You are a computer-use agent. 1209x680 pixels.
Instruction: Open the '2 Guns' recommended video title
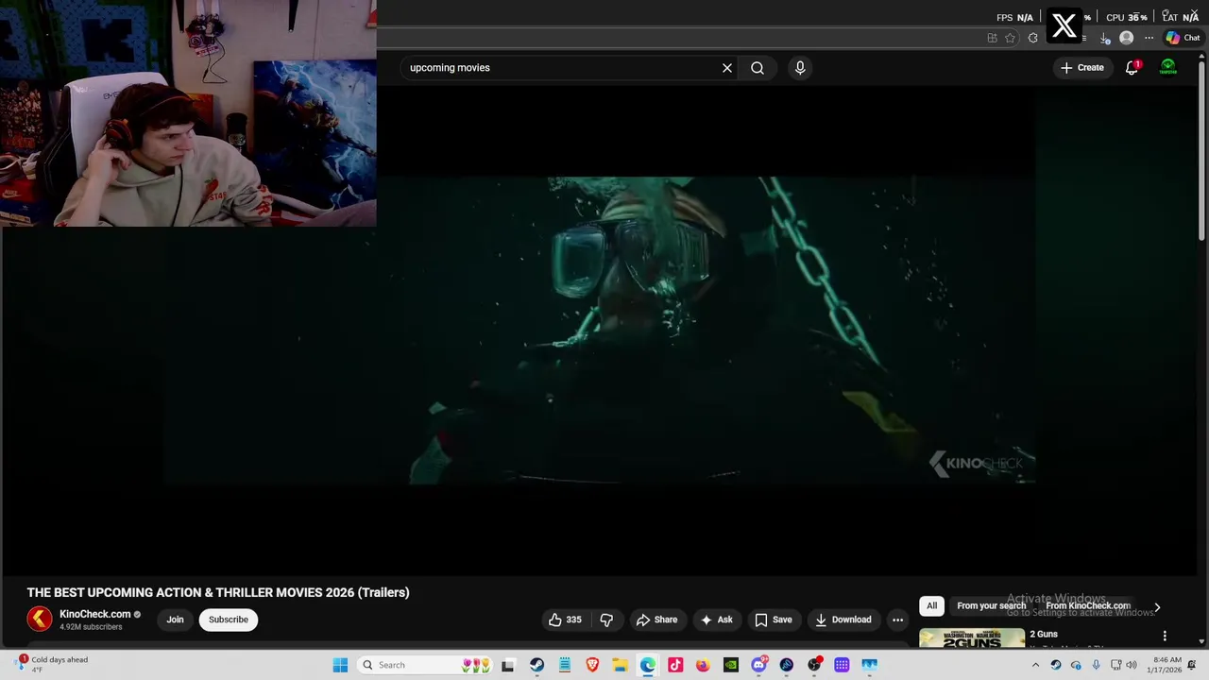(x=1044, y=634)
